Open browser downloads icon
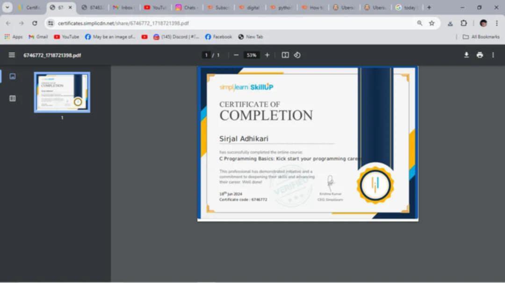The width and height of the screenshot is (505, 283). pos(450,23)
